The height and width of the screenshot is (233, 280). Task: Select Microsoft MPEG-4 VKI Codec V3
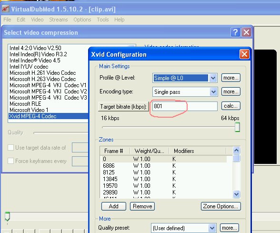click(x=48, y=98)
